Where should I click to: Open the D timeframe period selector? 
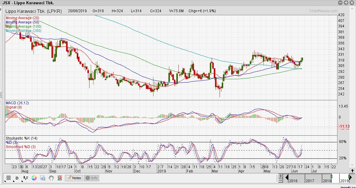click(x=17, y=178)
